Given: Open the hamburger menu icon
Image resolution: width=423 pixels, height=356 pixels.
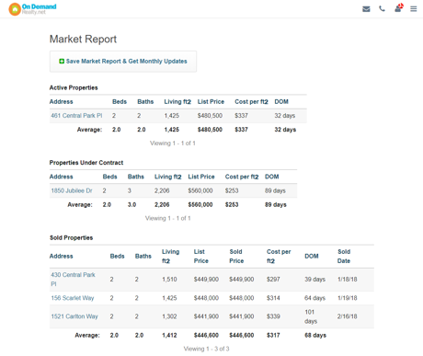Looking at the screenshot, I should 414,9.
